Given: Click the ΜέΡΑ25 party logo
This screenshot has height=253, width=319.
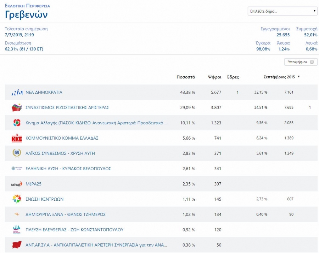Looking at the screenshot, I should coord(17,184).
